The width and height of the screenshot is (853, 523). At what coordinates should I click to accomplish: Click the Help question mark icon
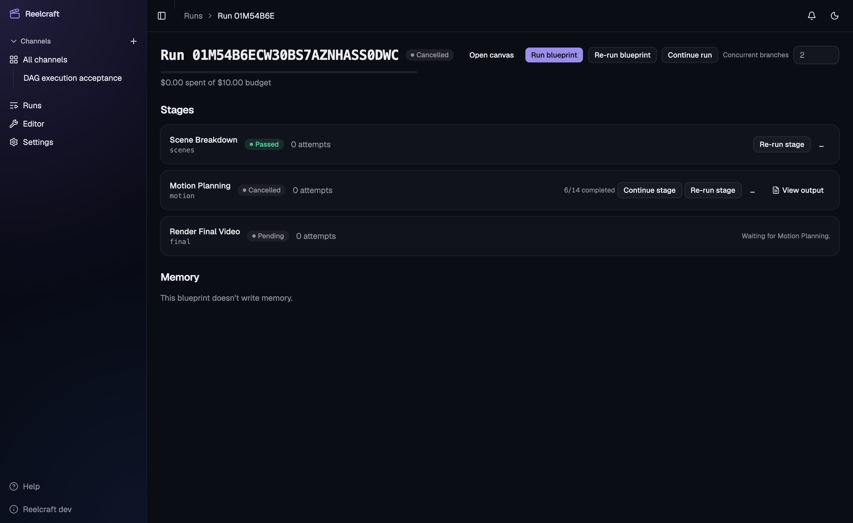(13, 486)
